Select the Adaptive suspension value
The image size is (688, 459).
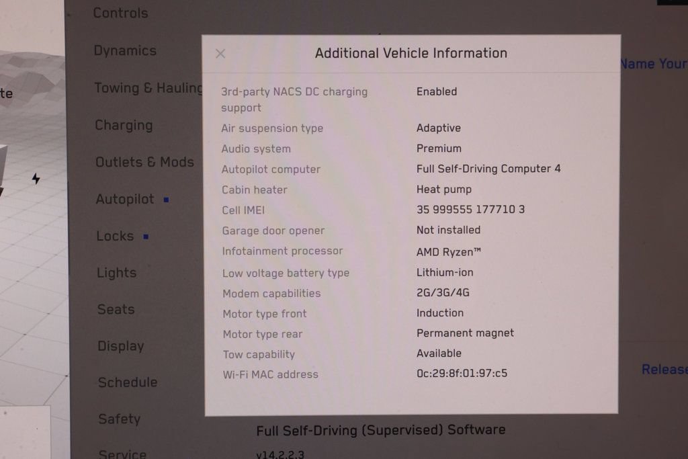coord(439,128)
